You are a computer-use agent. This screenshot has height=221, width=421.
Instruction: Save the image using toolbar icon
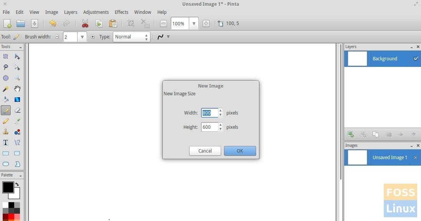click(x=35, y=24)
